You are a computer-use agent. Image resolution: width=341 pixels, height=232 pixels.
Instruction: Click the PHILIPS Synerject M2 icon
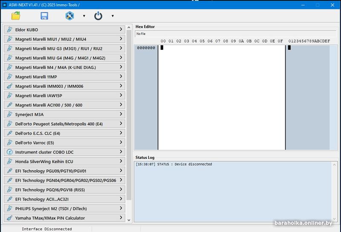pyautogui.click(x=9, y=208)
